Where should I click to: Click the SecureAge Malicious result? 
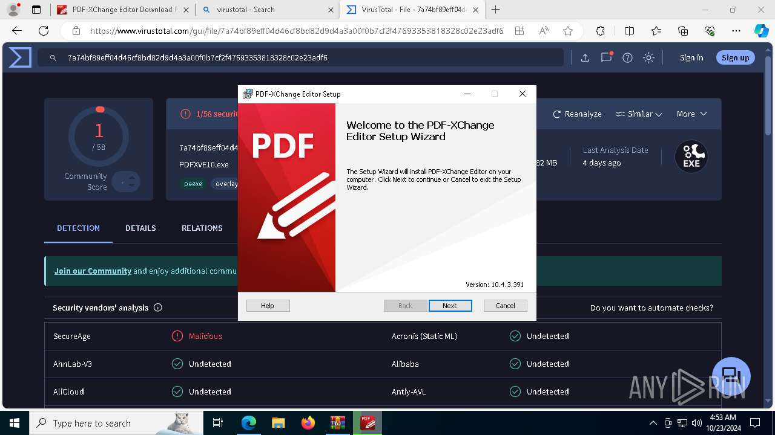pyautogui.click(x=205, y=336)
